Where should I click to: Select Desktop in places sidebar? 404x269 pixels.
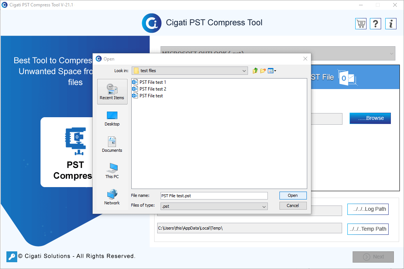pyautogui.click(x=112, y=118)
